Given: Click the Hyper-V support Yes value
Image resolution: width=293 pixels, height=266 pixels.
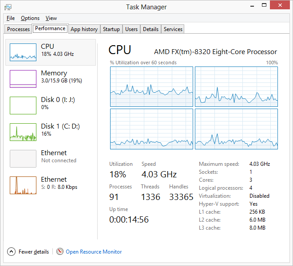Looking at the screenshot, I should [x=253, y=204].
